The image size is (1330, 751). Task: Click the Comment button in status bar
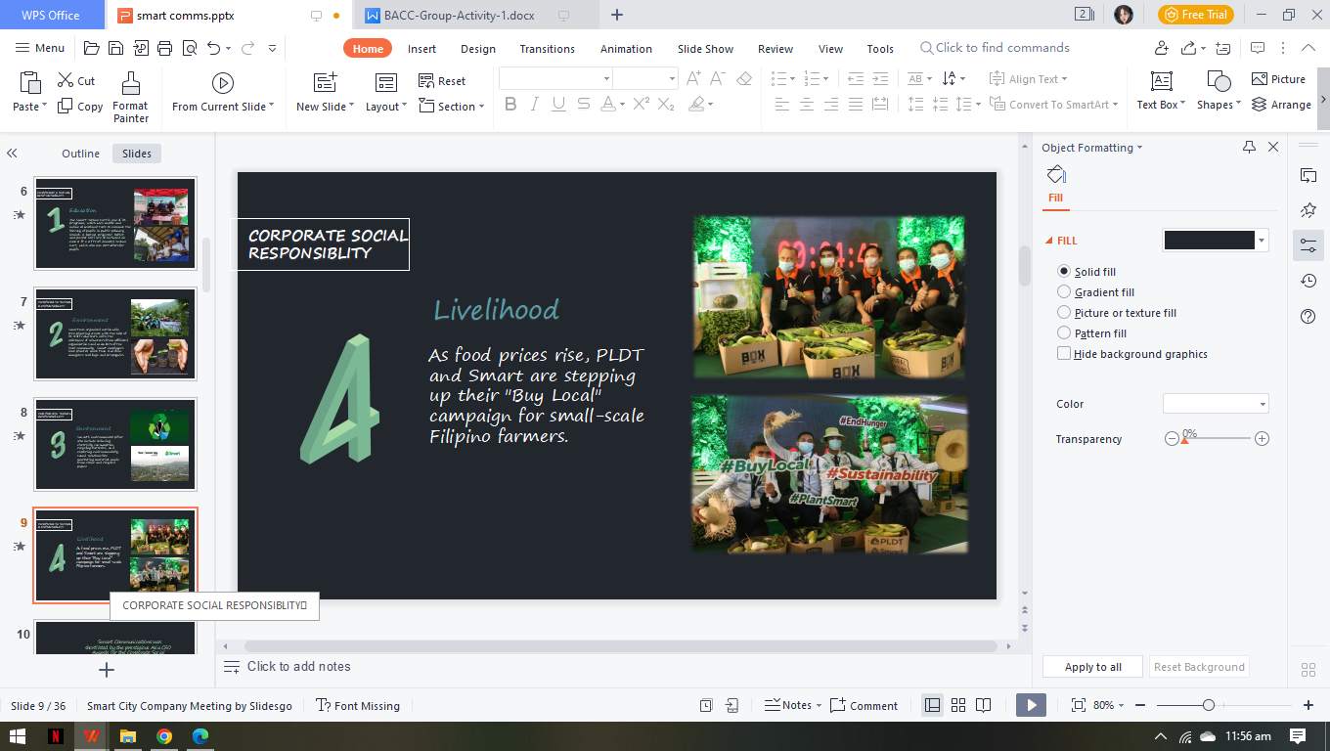coord(864,705)
